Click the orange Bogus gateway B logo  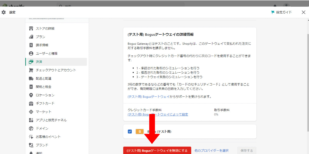140,132
